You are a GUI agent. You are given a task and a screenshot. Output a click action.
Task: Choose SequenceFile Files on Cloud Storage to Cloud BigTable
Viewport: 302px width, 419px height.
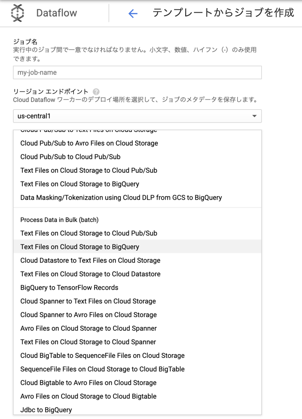(137, 369)
